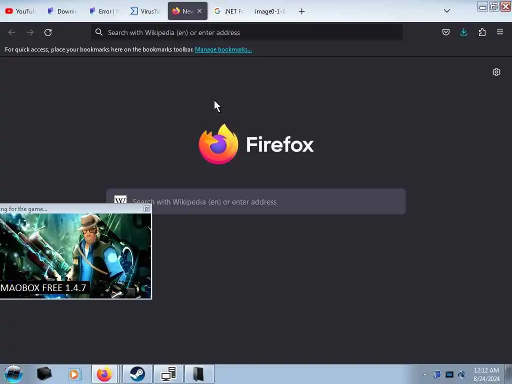
Task: Open the black box app on taskbar
Action: point(44,374)
